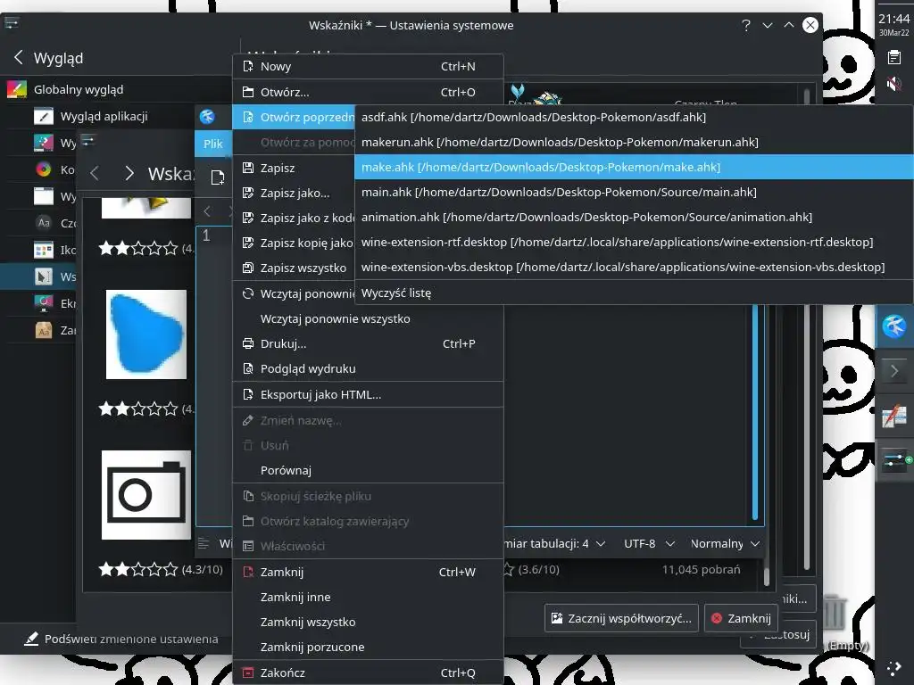
Task: Click Zapisz wszystko menu entry
Action: [294, 268]
